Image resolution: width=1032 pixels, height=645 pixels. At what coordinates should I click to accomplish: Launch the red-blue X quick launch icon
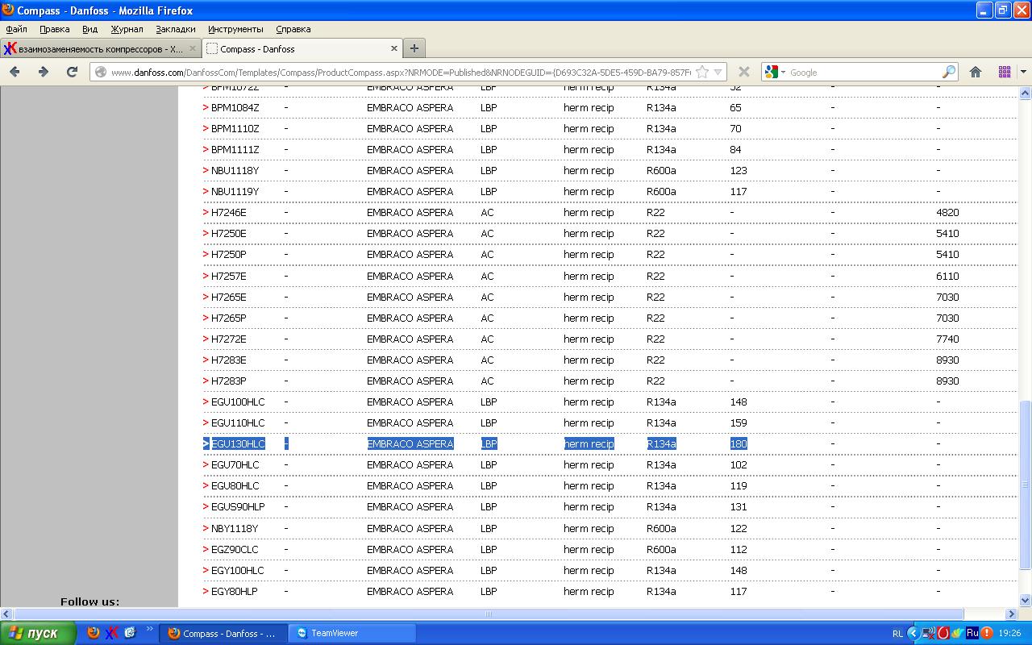tap(111, 633)
